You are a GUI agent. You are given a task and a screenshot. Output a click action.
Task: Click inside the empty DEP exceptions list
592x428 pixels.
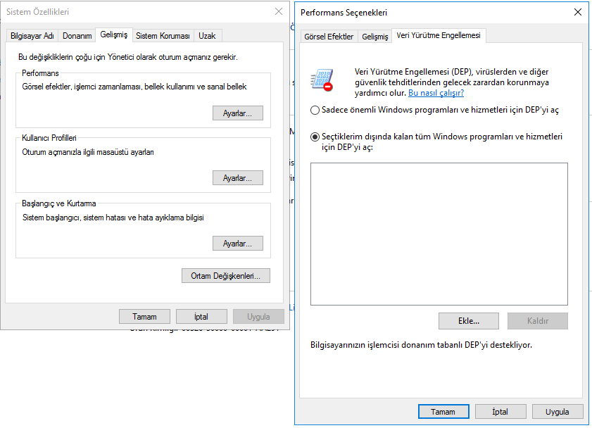pos(439,234)
